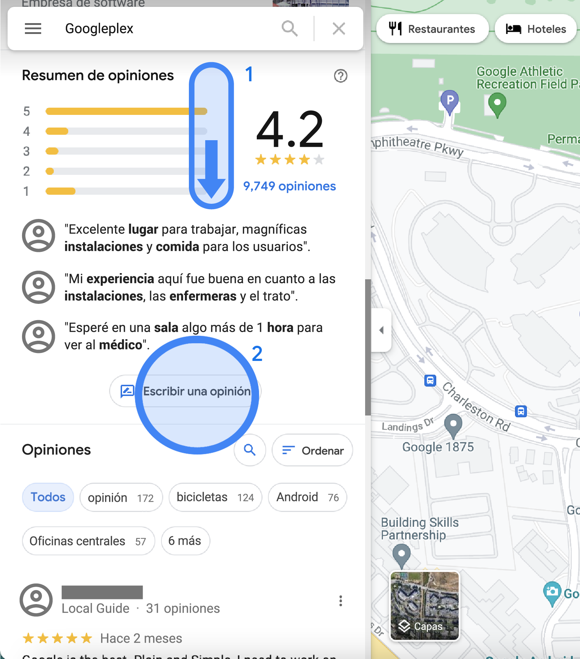580x659 pixels.
Task: Filter reviews by opinión 172 chip
Action: pos(121,498)
